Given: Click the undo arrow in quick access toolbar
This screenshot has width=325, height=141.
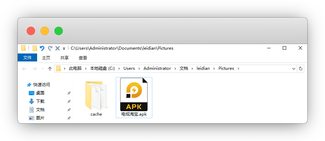Looking at the screenshot, I should [42, 48].
